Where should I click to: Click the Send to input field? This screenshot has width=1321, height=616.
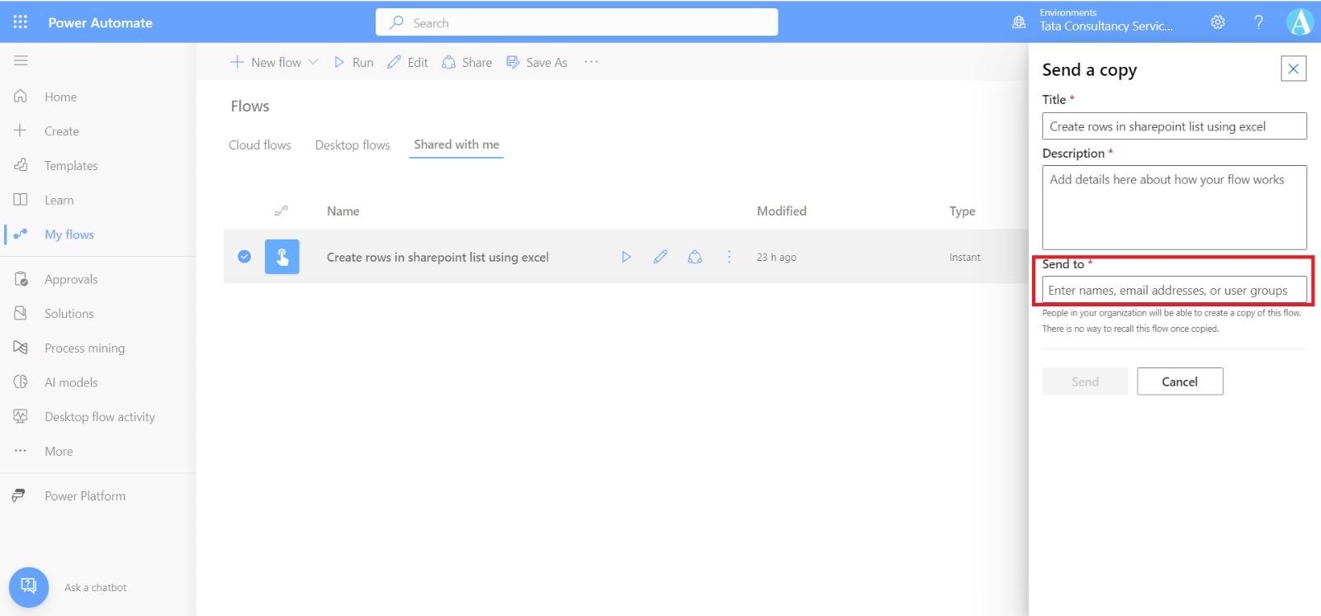pyautogui.click(x=1173, y=290)
